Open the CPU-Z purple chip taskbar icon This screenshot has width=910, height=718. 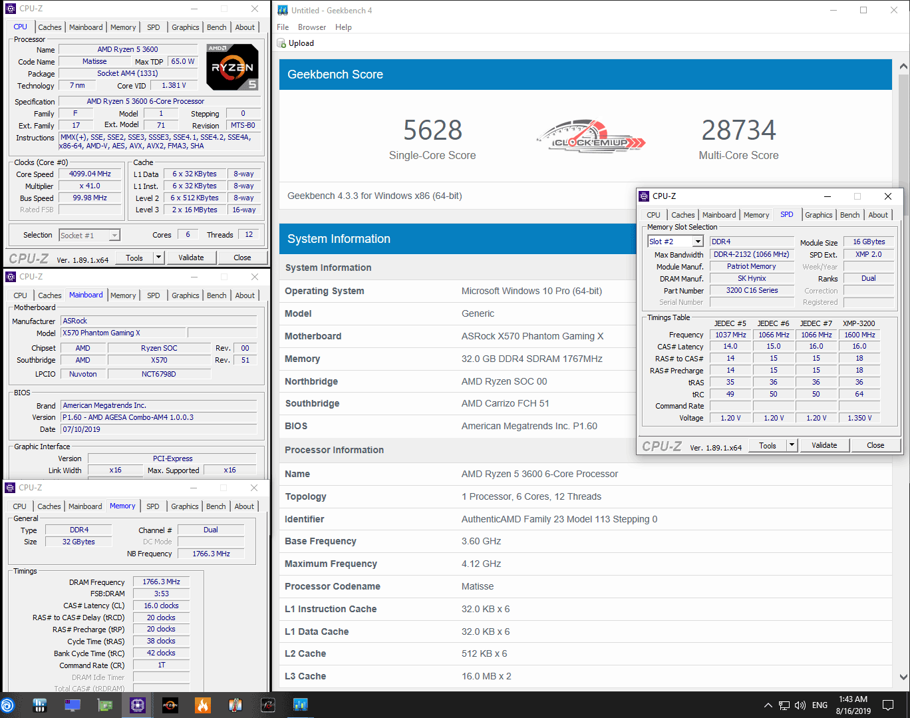click(x=138, y=705)
